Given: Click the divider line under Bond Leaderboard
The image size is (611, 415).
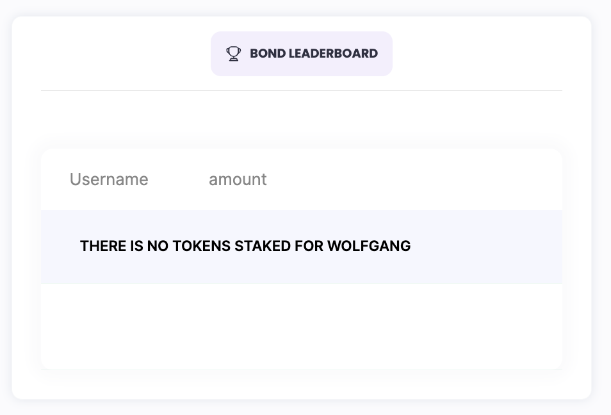Looking at the screenshot, I should coord(302,91).
